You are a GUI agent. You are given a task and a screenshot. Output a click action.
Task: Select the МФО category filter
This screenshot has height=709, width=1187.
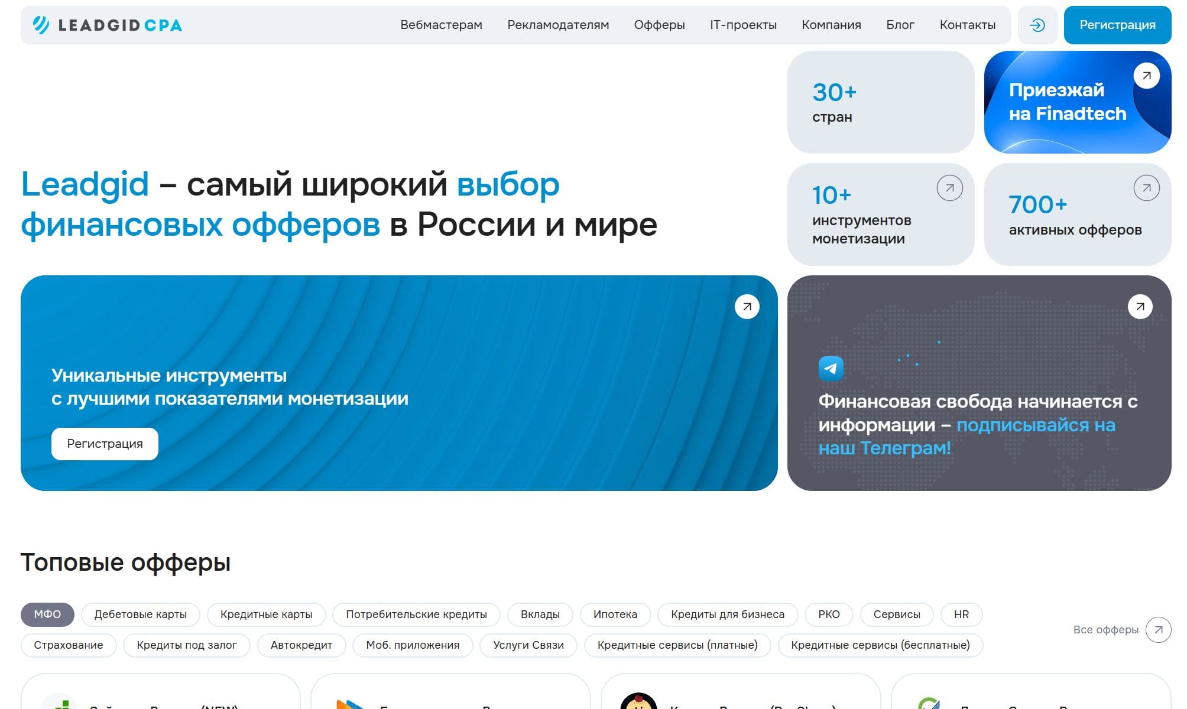[x=47, y=614]
